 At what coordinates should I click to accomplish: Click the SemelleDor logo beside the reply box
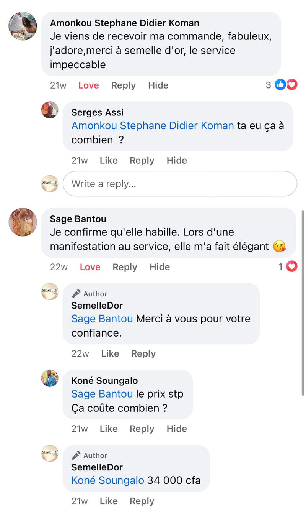[50, 184]
